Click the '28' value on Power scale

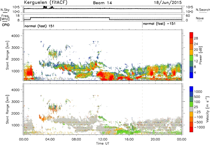click(196, 38)
